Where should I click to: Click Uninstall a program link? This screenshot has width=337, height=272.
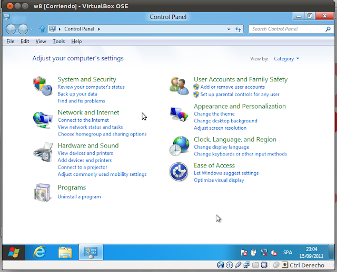pyautogui.click(x=79, y=197)
